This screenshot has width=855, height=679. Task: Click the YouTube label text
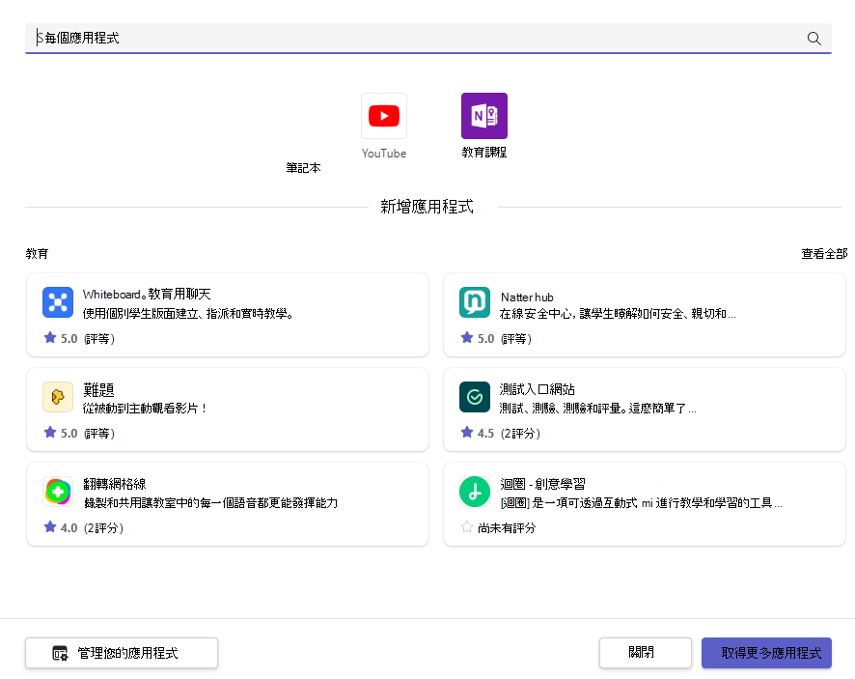coord(384,154)
